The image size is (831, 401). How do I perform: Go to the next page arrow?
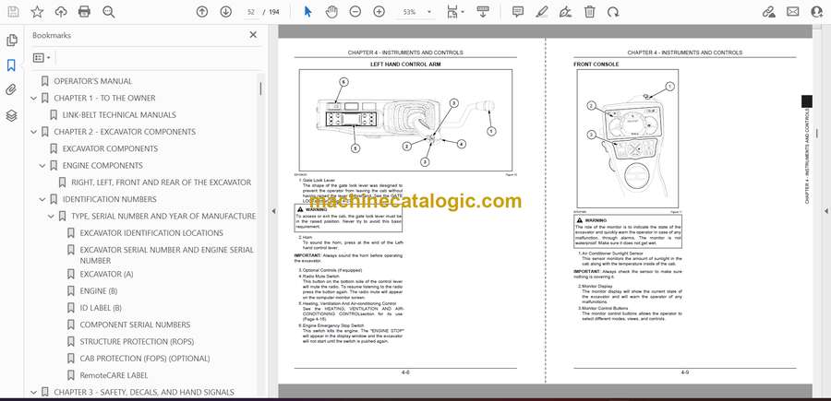(226, 12)
